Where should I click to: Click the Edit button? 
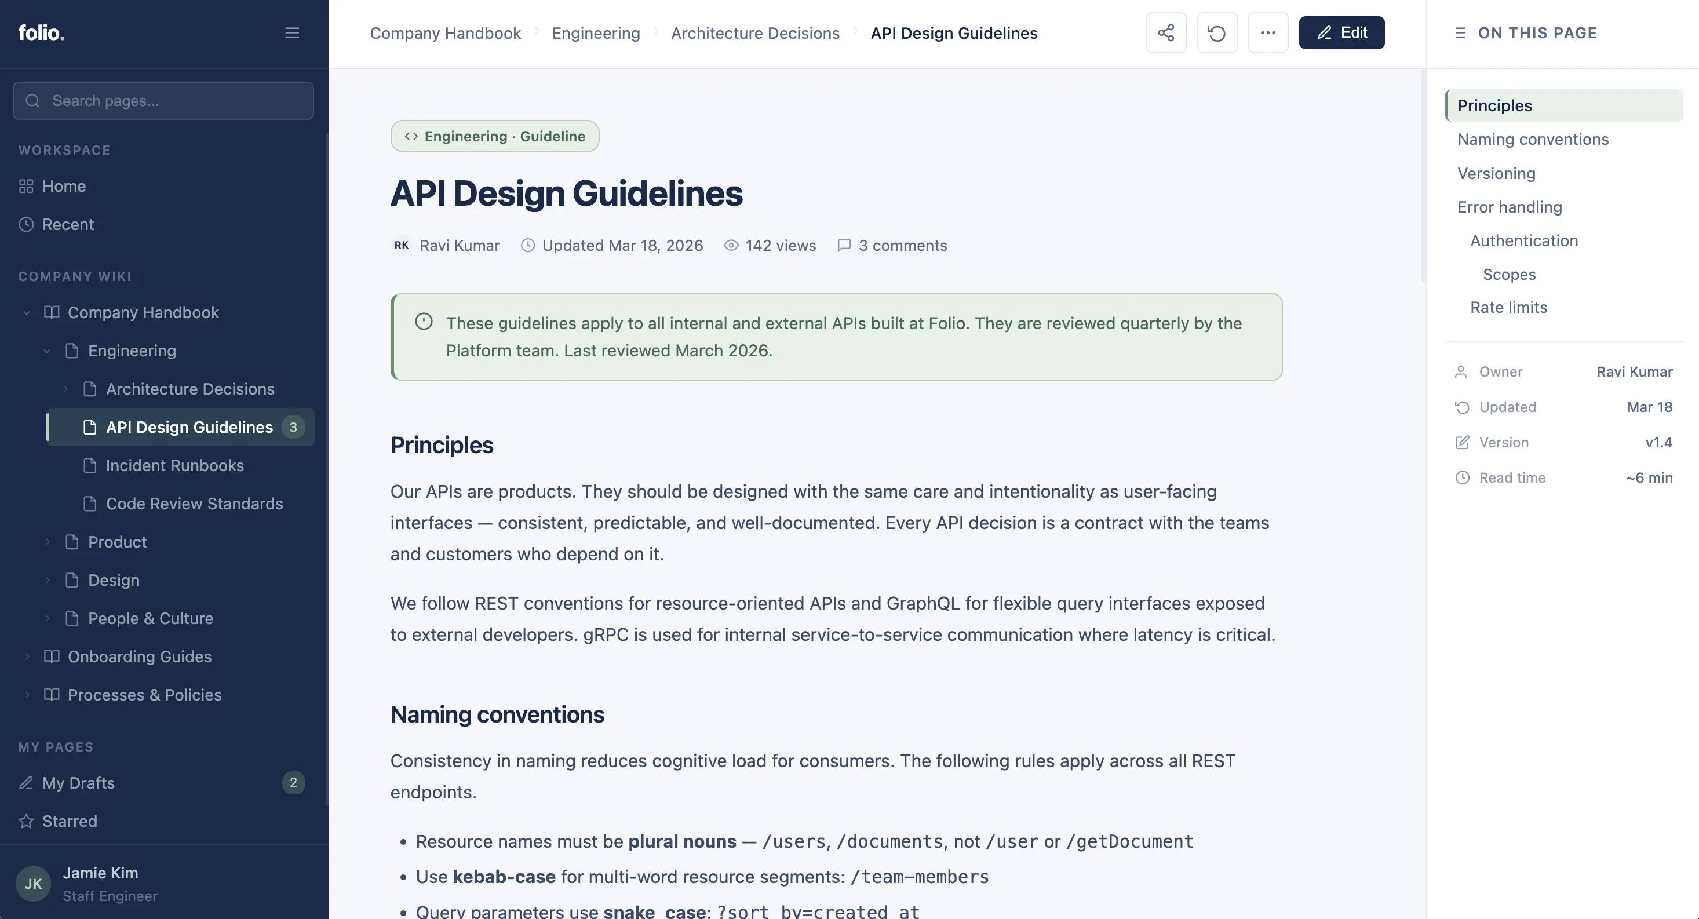[1341, 33]
